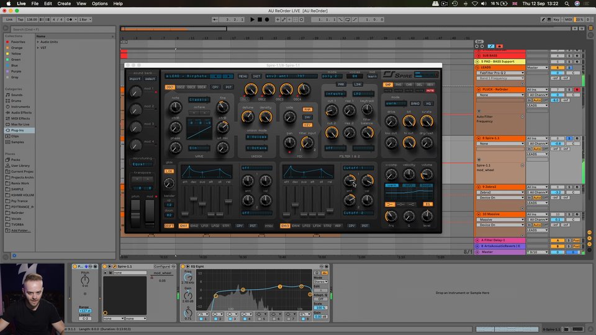Click the Spire pitch bend wheel
The width and height of the screenshot is (596, 335).
point(136,213)
